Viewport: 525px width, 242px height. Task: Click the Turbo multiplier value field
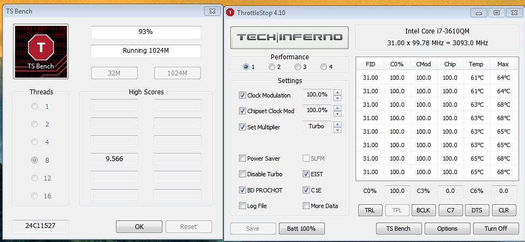click(317, 127)
